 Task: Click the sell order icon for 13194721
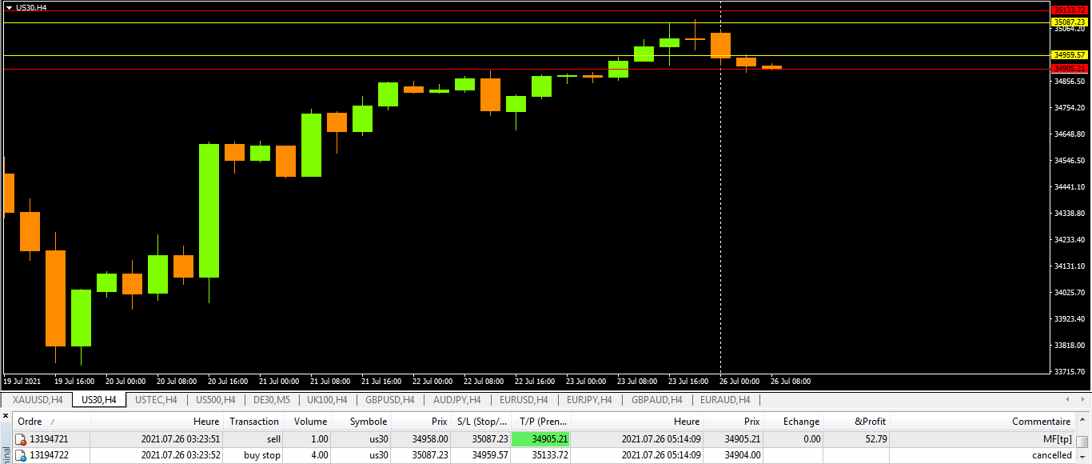[x=21, y=439]
